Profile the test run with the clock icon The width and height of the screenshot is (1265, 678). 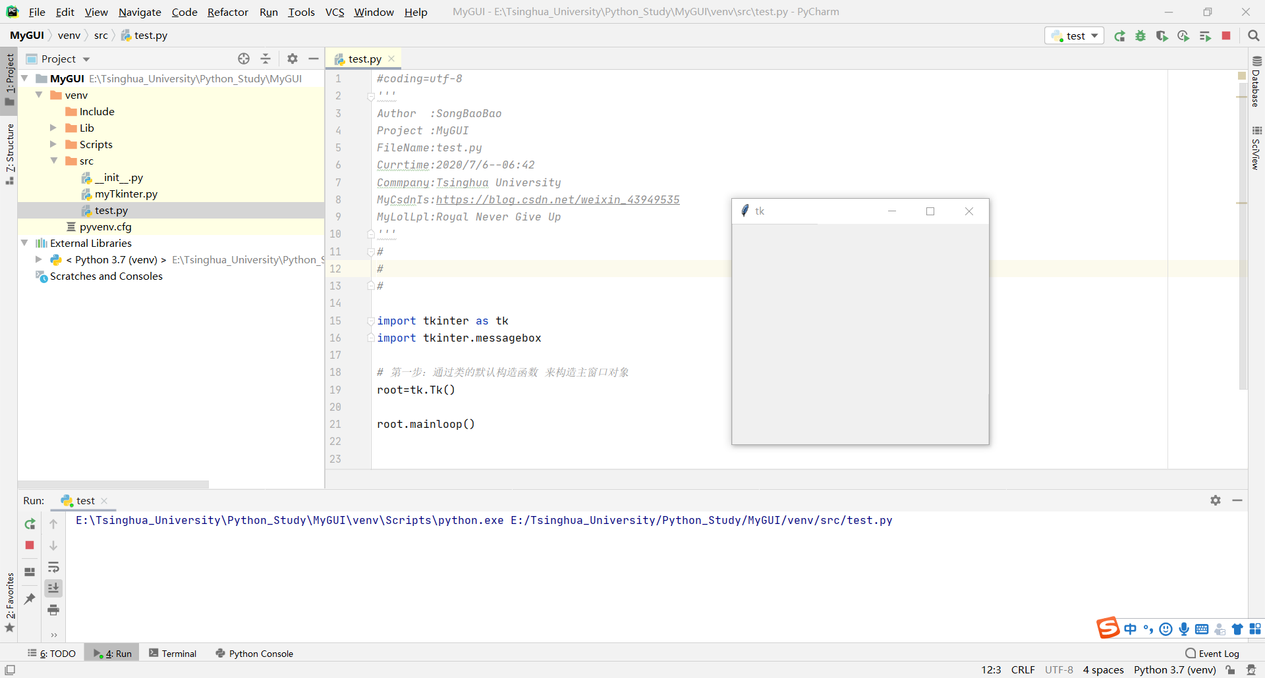1183,36
